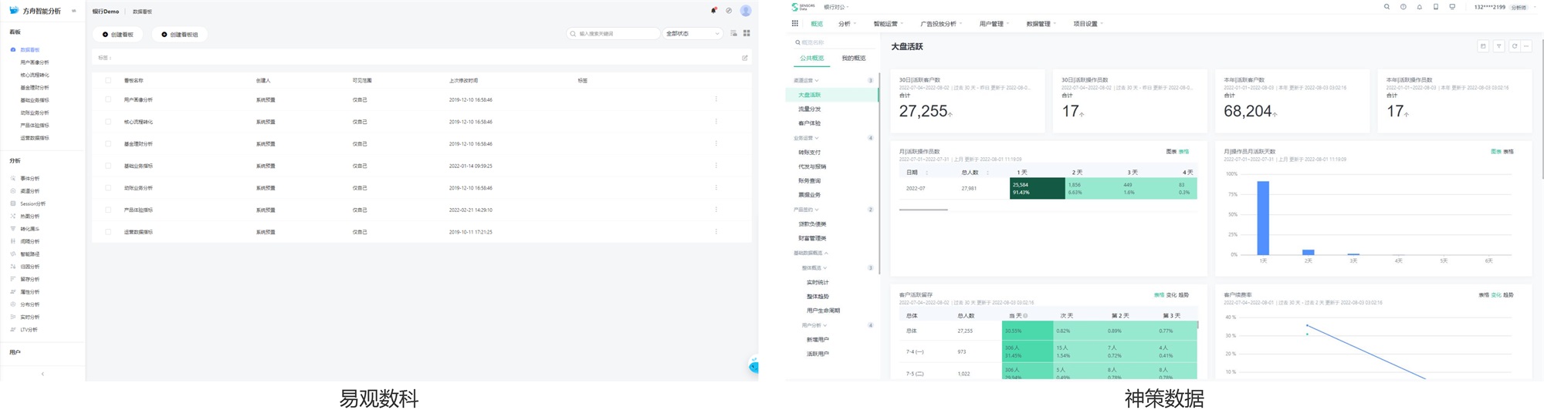Switch to the 公共概览 tab
Screen dimensions: 1544x410
(811, 58)
